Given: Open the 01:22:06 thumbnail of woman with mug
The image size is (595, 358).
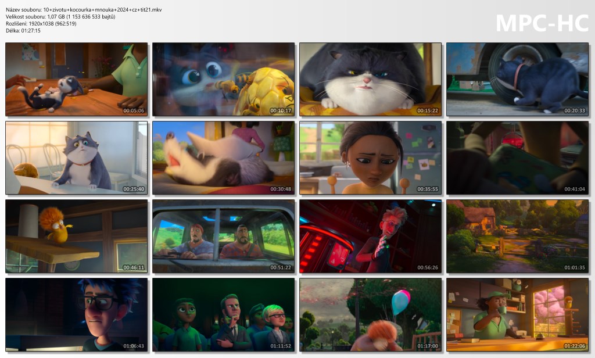Looking at the screenshot, I should (x=517, y=314).
